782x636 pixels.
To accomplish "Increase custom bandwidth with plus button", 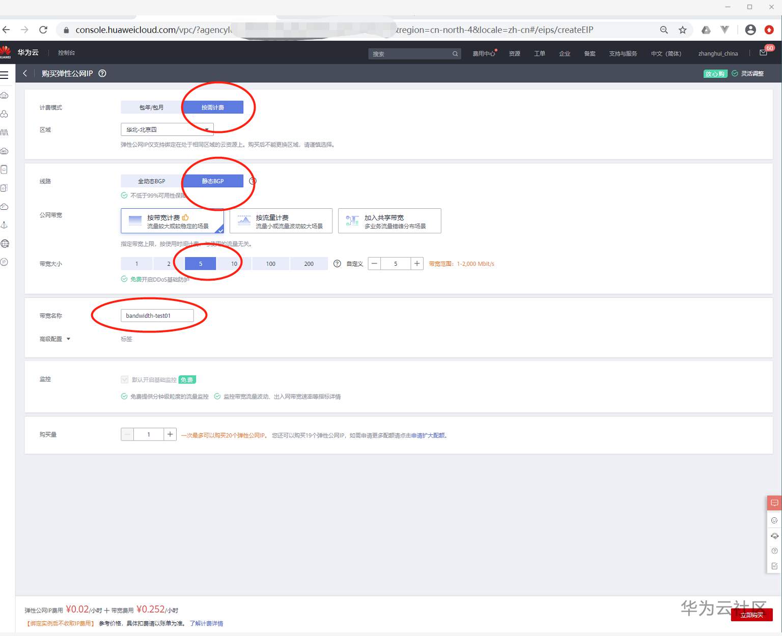I will (417, 264).
